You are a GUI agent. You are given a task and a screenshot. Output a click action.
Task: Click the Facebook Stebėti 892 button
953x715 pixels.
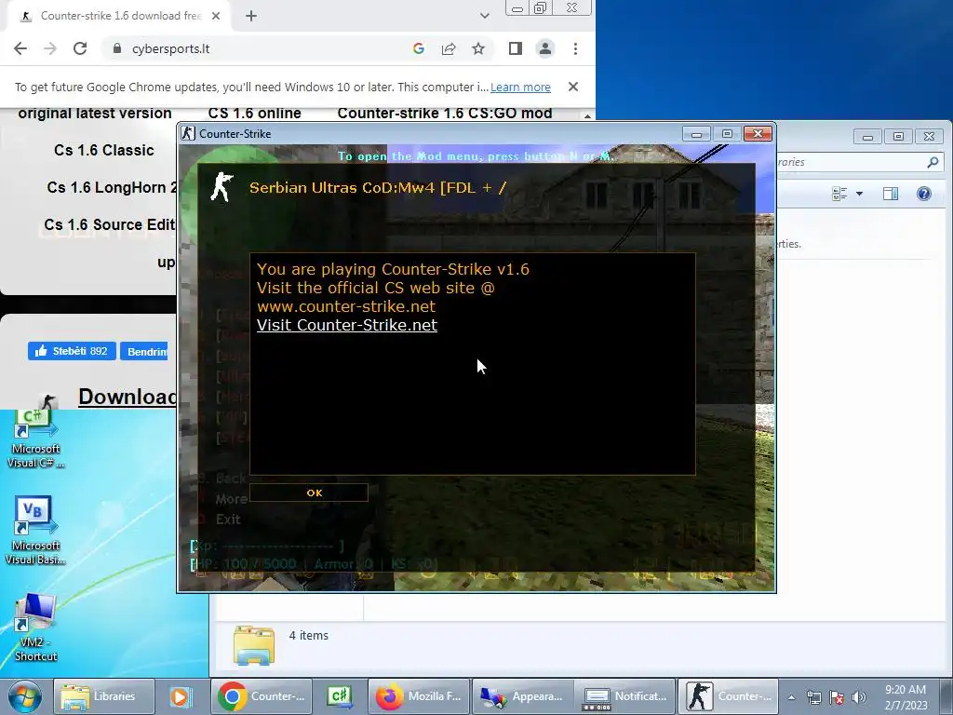(72, 351)
